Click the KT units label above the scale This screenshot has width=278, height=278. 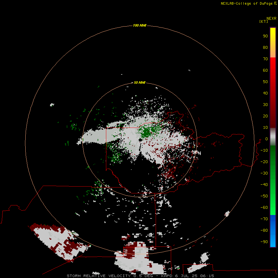(x=264, y=21)
